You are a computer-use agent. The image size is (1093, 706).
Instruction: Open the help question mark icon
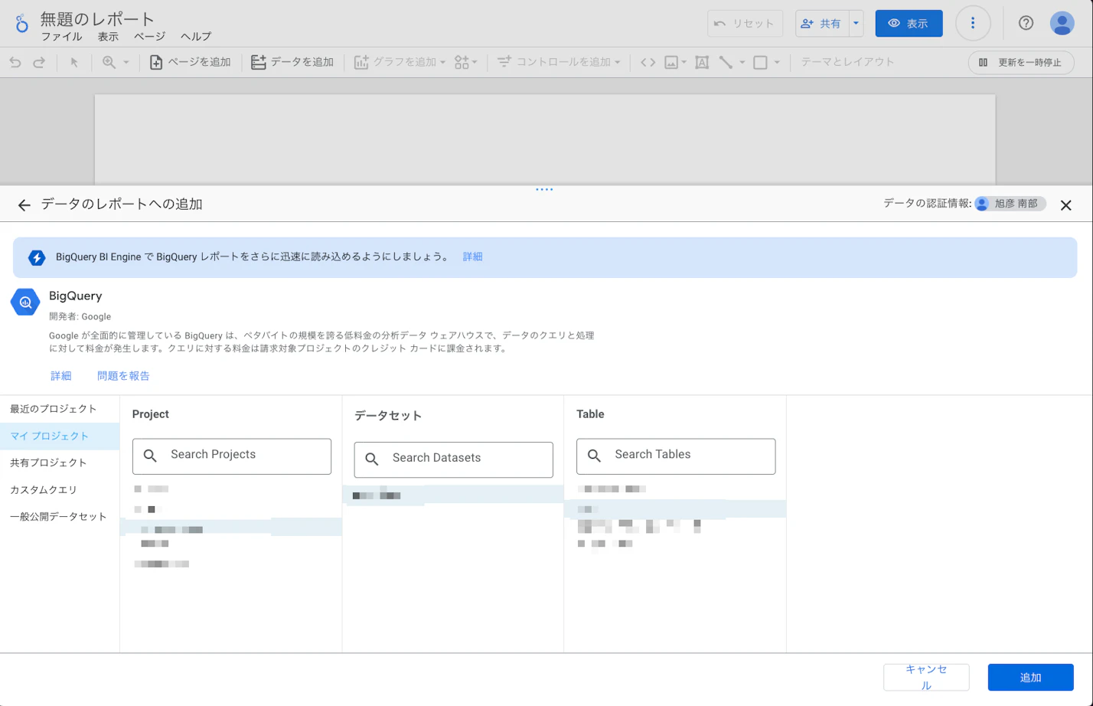[x=1026, y=23]
